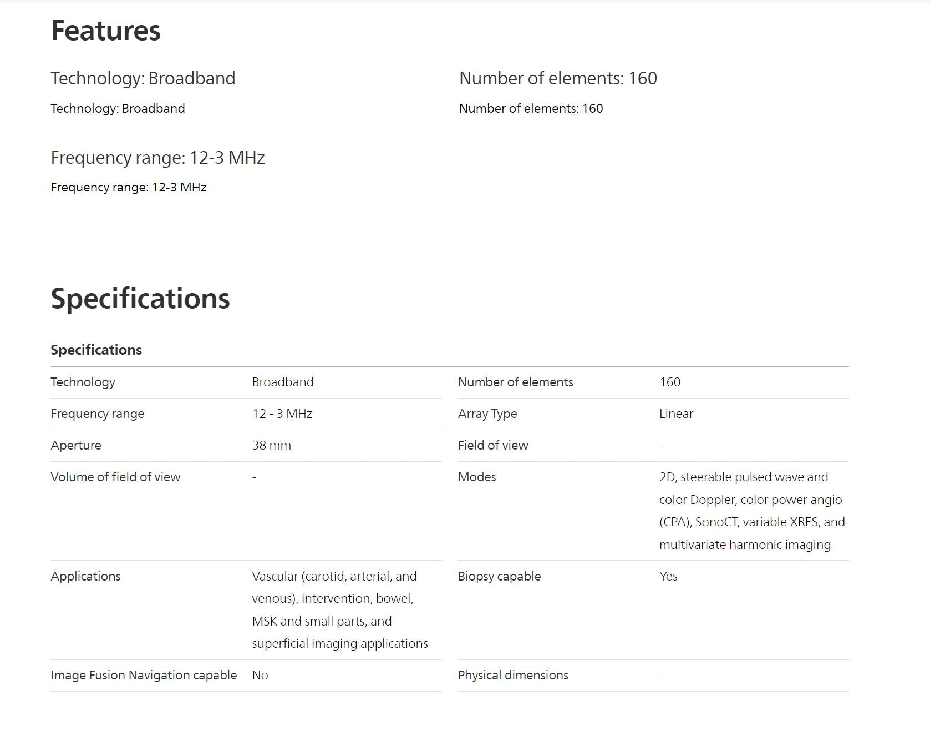
Task: Click the 'Volume of field of view' label
Action: click(x=115, y=477)
